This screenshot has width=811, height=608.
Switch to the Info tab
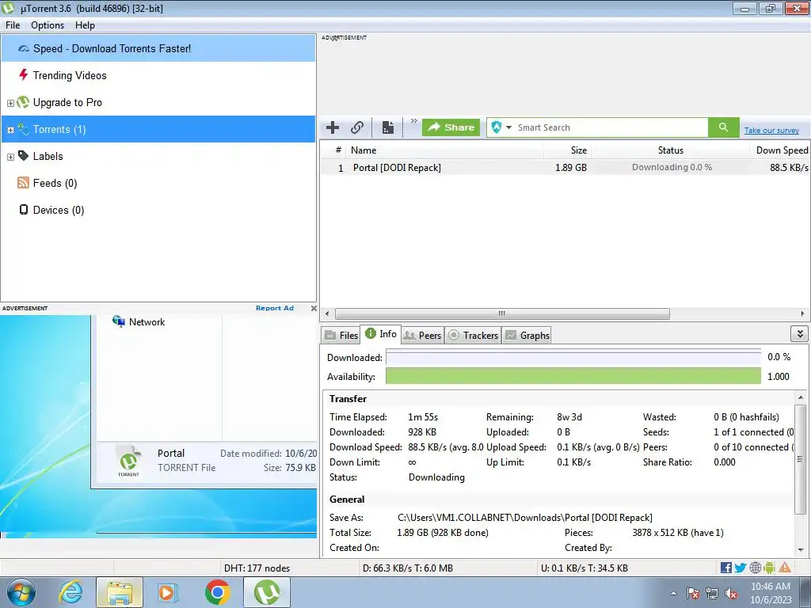click(381, 334)
